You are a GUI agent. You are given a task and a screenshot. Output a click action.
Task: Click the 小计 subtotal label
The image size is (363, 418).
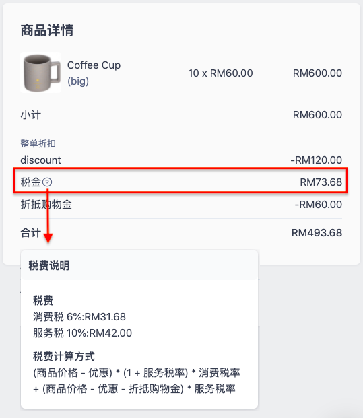pos(31,115)
